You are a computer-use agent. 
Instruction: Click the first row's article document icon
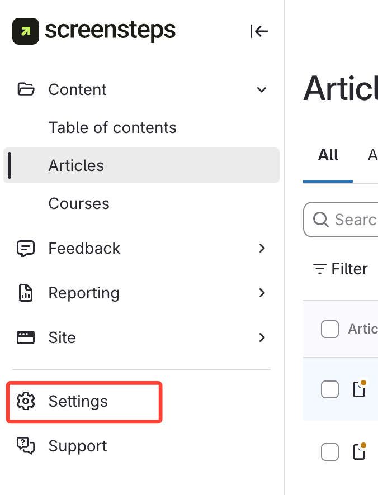click(x=359, y=389)
